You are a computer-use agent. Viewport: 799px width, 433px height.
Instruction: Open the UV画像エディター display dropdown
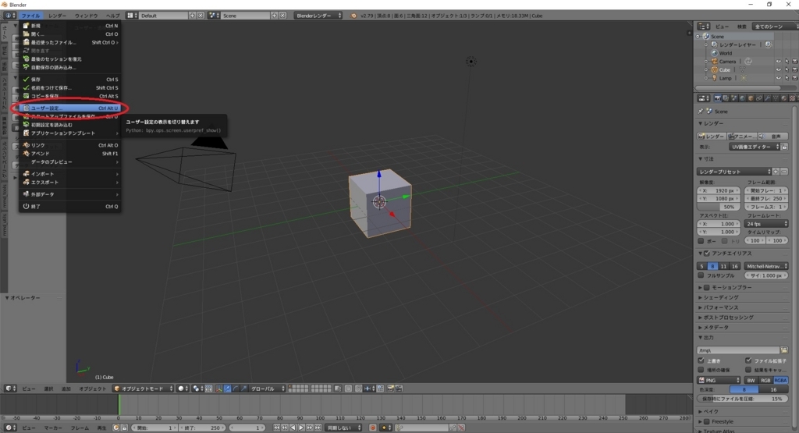755,147
